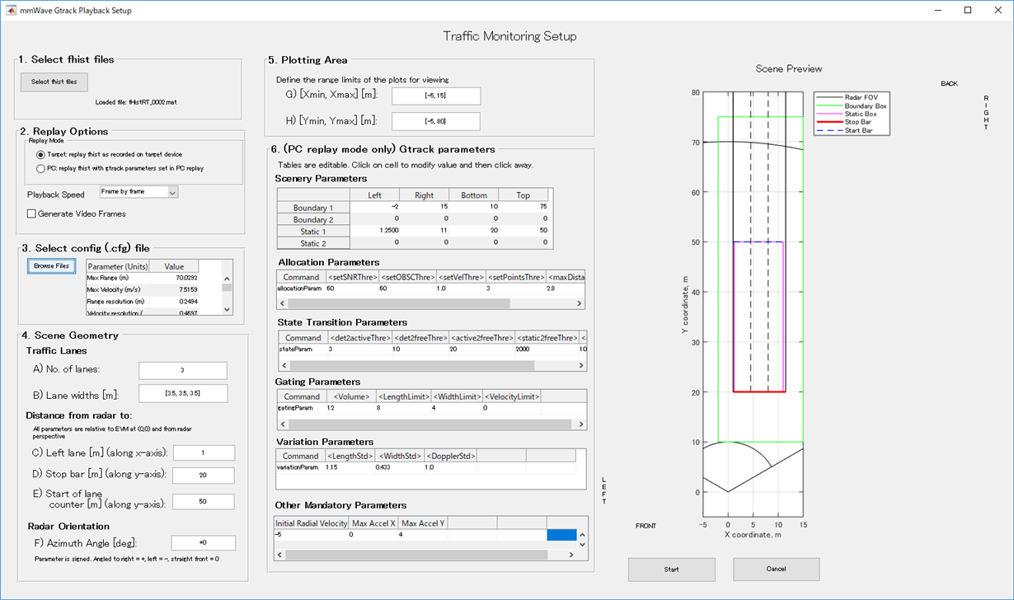
Task: Click the Max Range (m) parameter row
Action: click(142, 278)
